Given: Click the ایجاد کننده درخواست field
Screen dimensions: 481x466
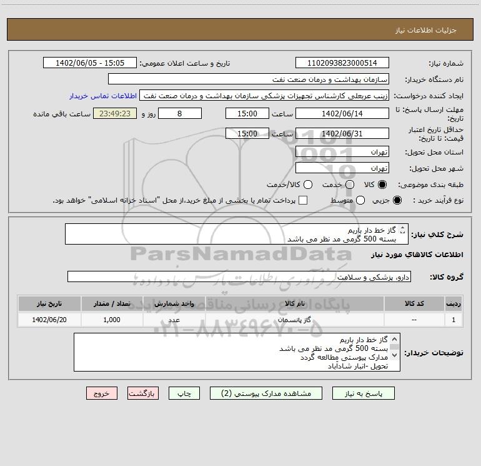Looking at the screenshot, I should pyautogui.click(x=264, y=95).
